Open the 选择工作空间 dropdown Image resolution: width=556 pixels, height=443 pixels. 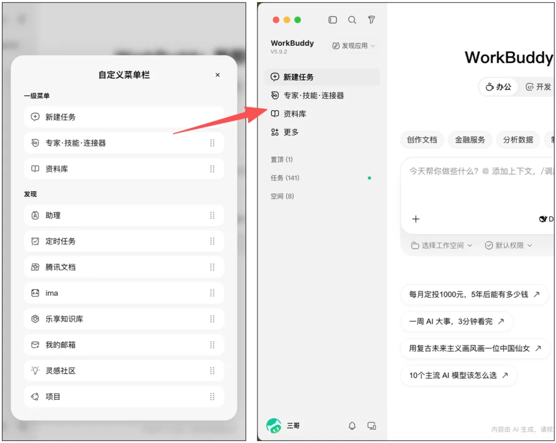(442, 246)
